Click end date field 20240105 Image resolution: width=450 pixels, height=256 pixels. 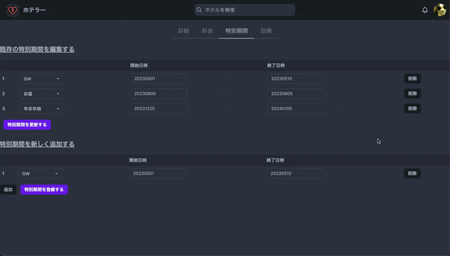(296, 108)
